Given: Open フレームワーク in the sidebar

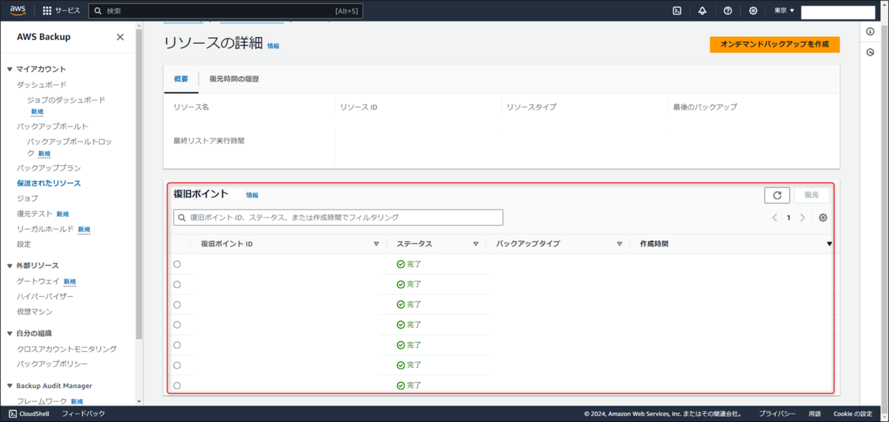Looking at the screenshot, I should tap(42, 401).
